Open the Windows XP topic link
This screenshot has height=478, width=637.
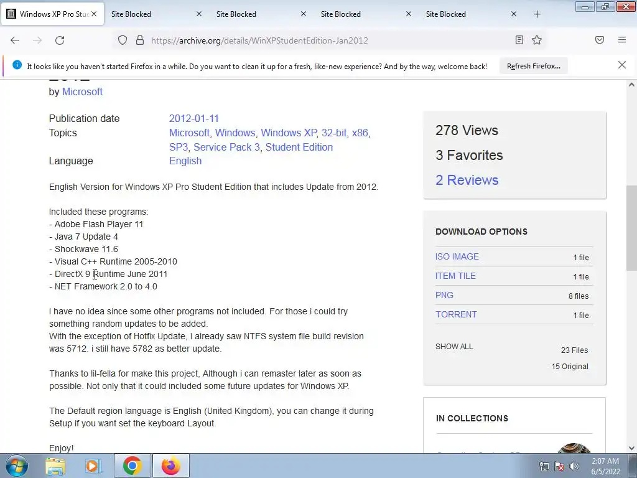point(289,133)
